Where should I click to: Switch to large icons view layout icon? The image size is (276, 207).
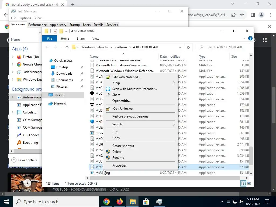249,183
